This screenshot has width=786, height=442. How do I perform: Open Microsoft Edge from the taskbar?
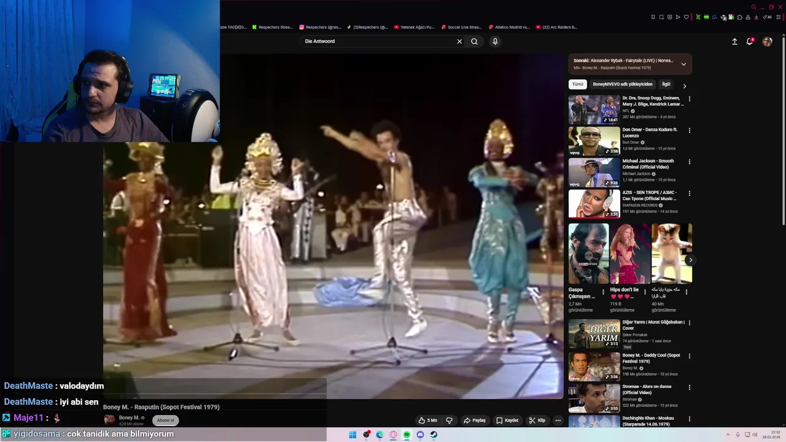tap(379, 435)
